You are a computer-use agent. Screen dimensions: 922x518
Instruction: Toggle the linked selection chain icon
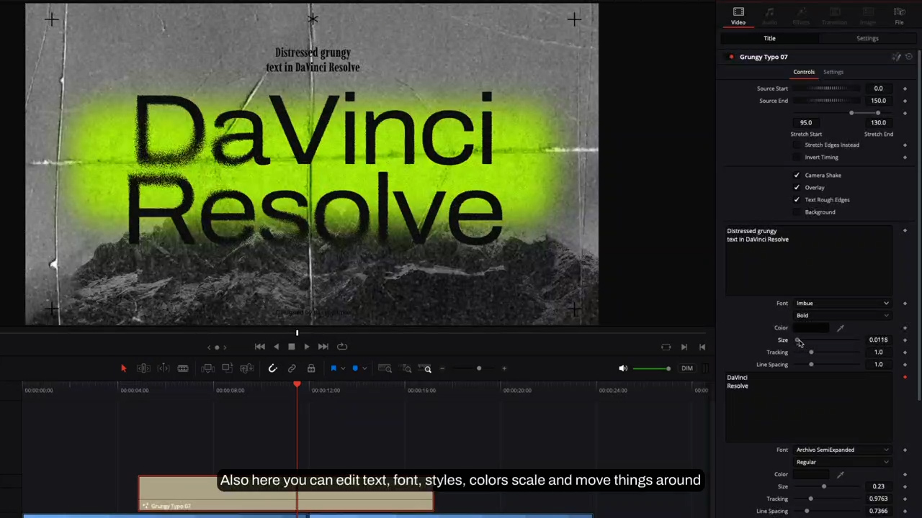click(292, 368)
